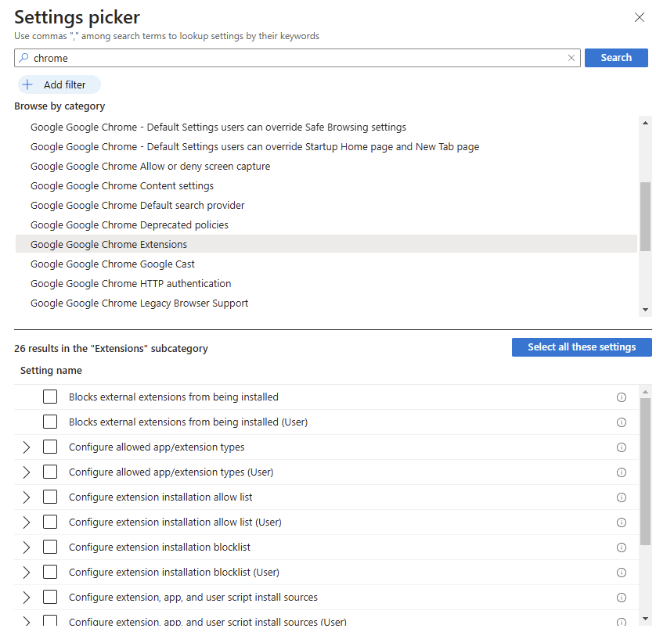Show info for extension, app, user script sources
The height and width of the screenshot is (632, 656).
622,598
